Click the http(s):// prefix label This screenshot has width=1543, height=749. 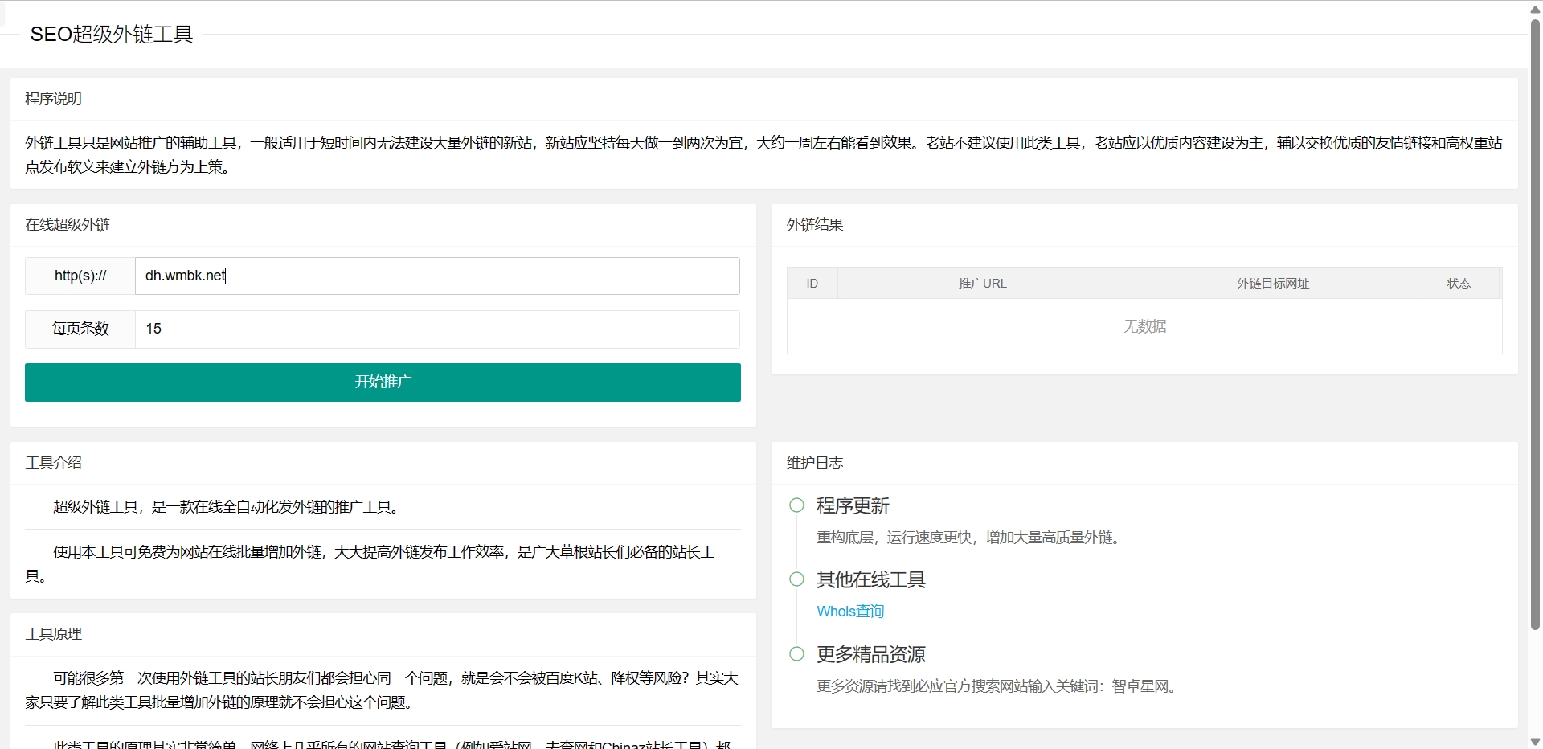(80, 276)
